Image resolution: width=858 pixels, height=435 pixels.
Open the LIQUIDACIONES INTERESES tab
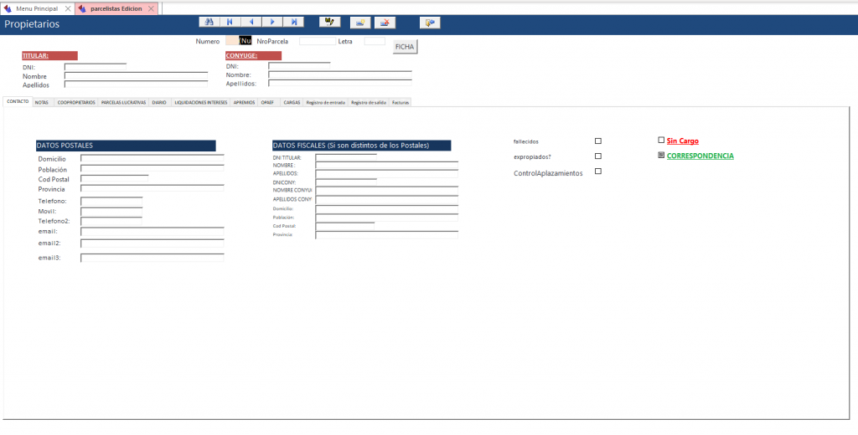[x=200, y=102]
